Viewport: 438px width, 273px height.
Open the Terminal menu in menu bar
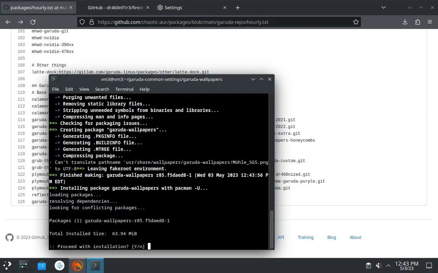(x=124, y=89)
